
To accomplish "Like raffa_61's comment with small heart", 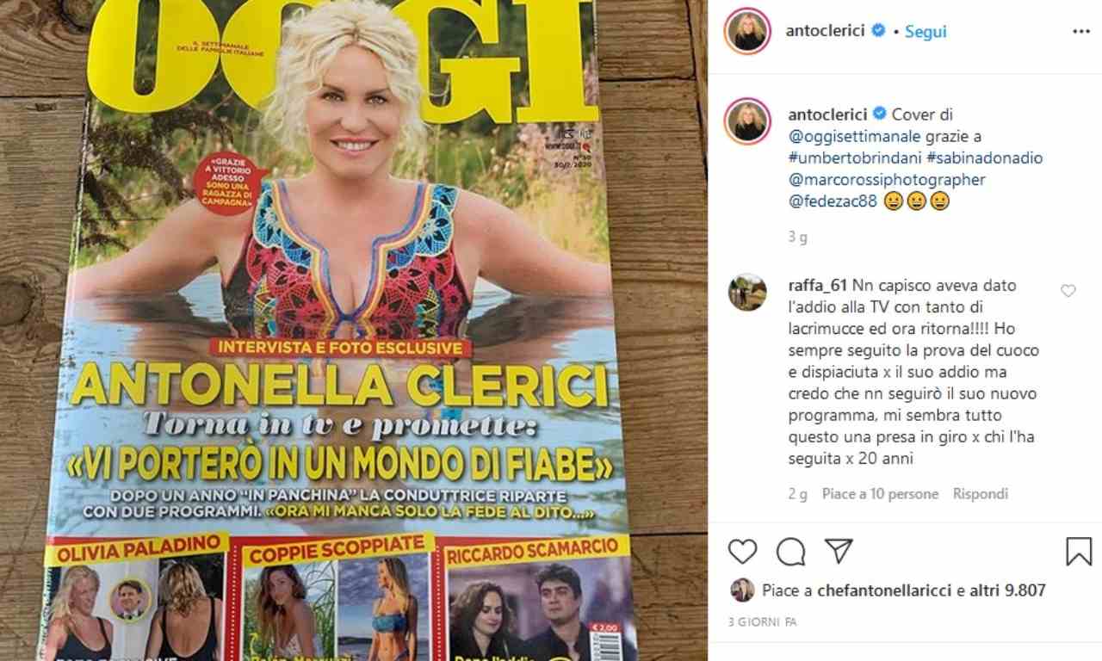I will [x=1068, y=291].
